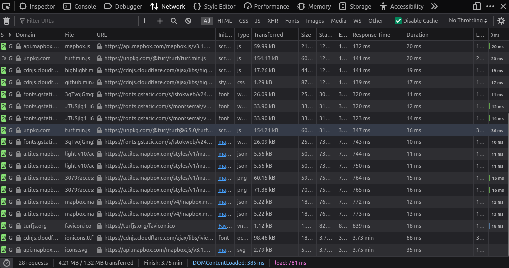Open the network search magnifier icon

click(174, 21)
